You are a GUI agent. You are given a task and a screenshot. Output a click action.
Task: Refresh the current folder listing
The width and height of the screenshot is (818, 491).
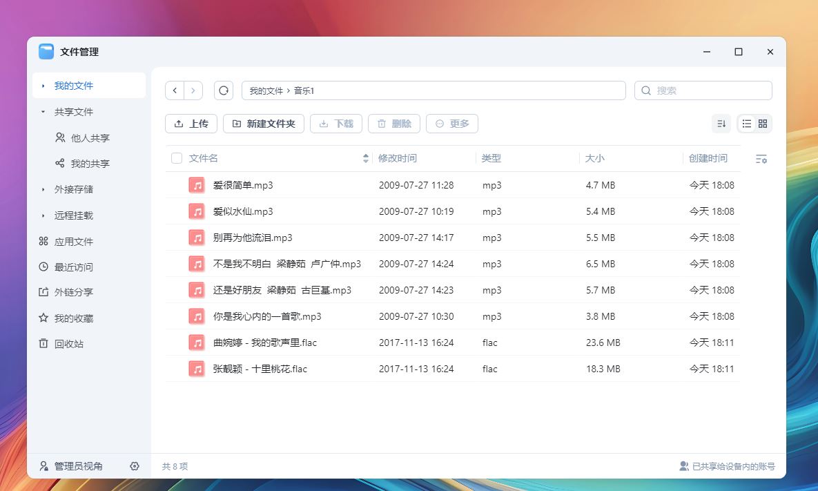(224, 90)
